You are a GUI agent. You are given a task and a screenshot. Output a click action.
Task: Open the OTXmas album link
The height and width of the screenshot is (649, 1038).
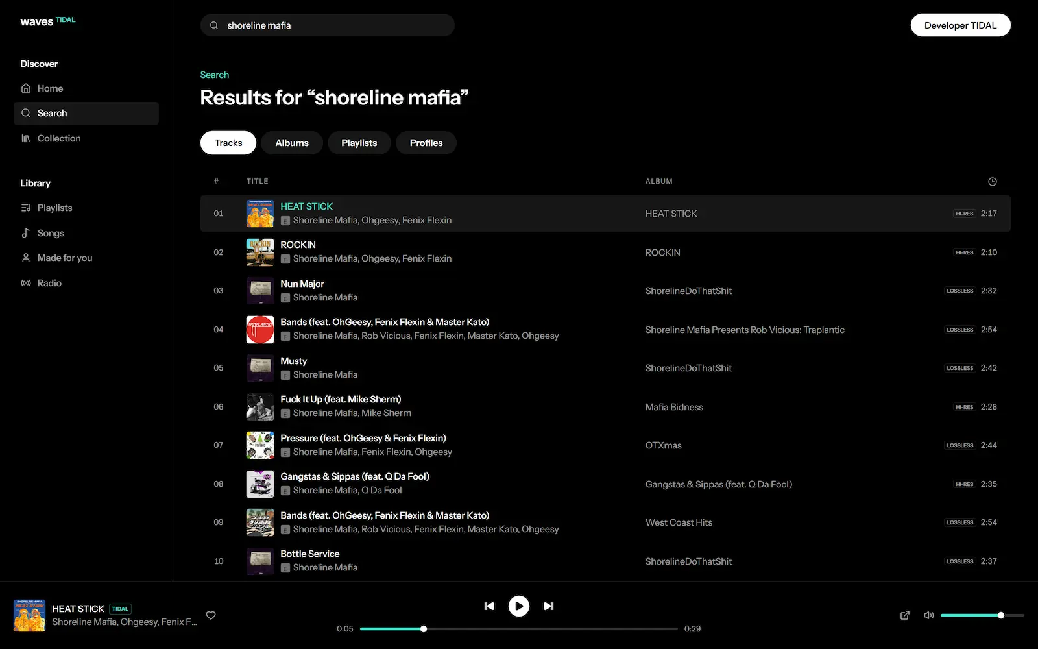[664, 445]
